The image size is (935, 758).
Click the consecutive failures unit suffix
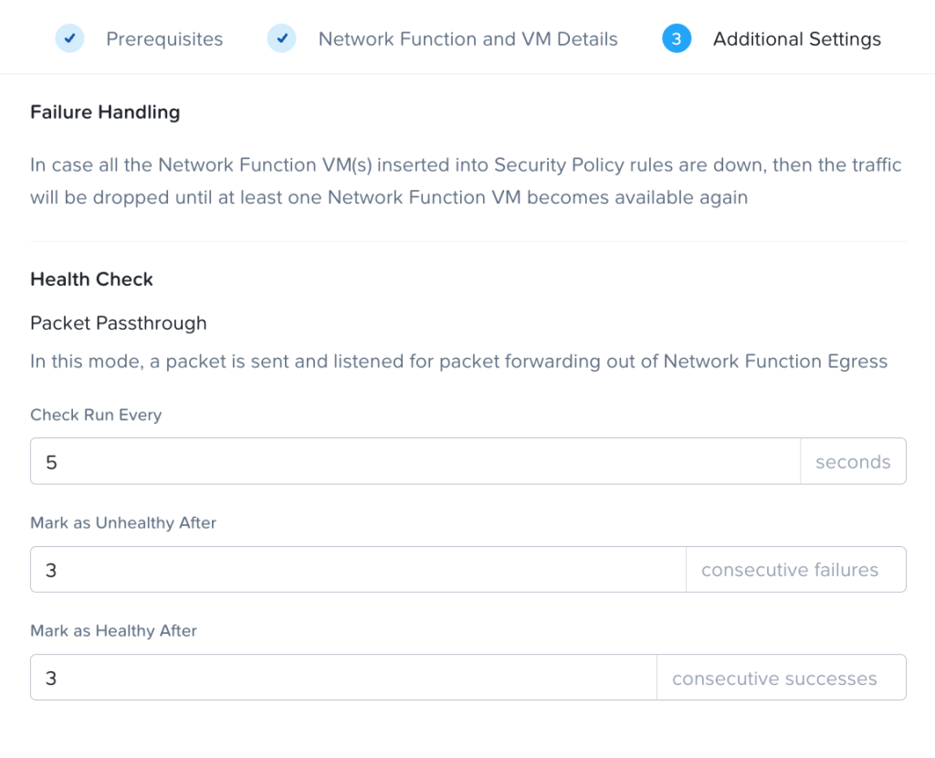pos(790,570)
